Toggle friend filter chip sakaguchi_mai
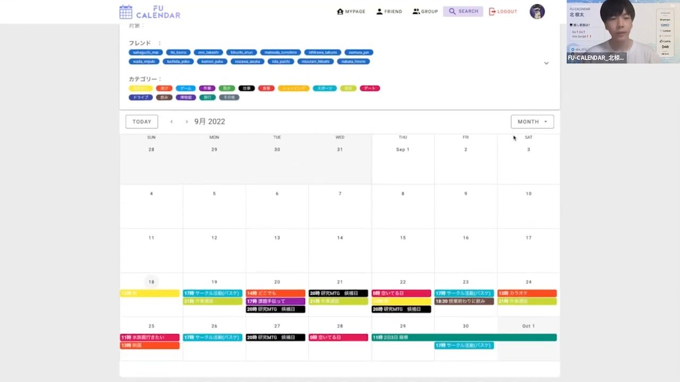Image resolution: width=680 pixels, height=382 pixels. 145,53
